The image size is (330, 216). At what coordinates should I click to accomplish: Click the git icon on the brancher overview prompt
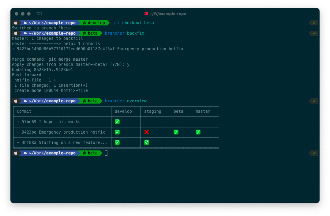[x=84, y=101]
